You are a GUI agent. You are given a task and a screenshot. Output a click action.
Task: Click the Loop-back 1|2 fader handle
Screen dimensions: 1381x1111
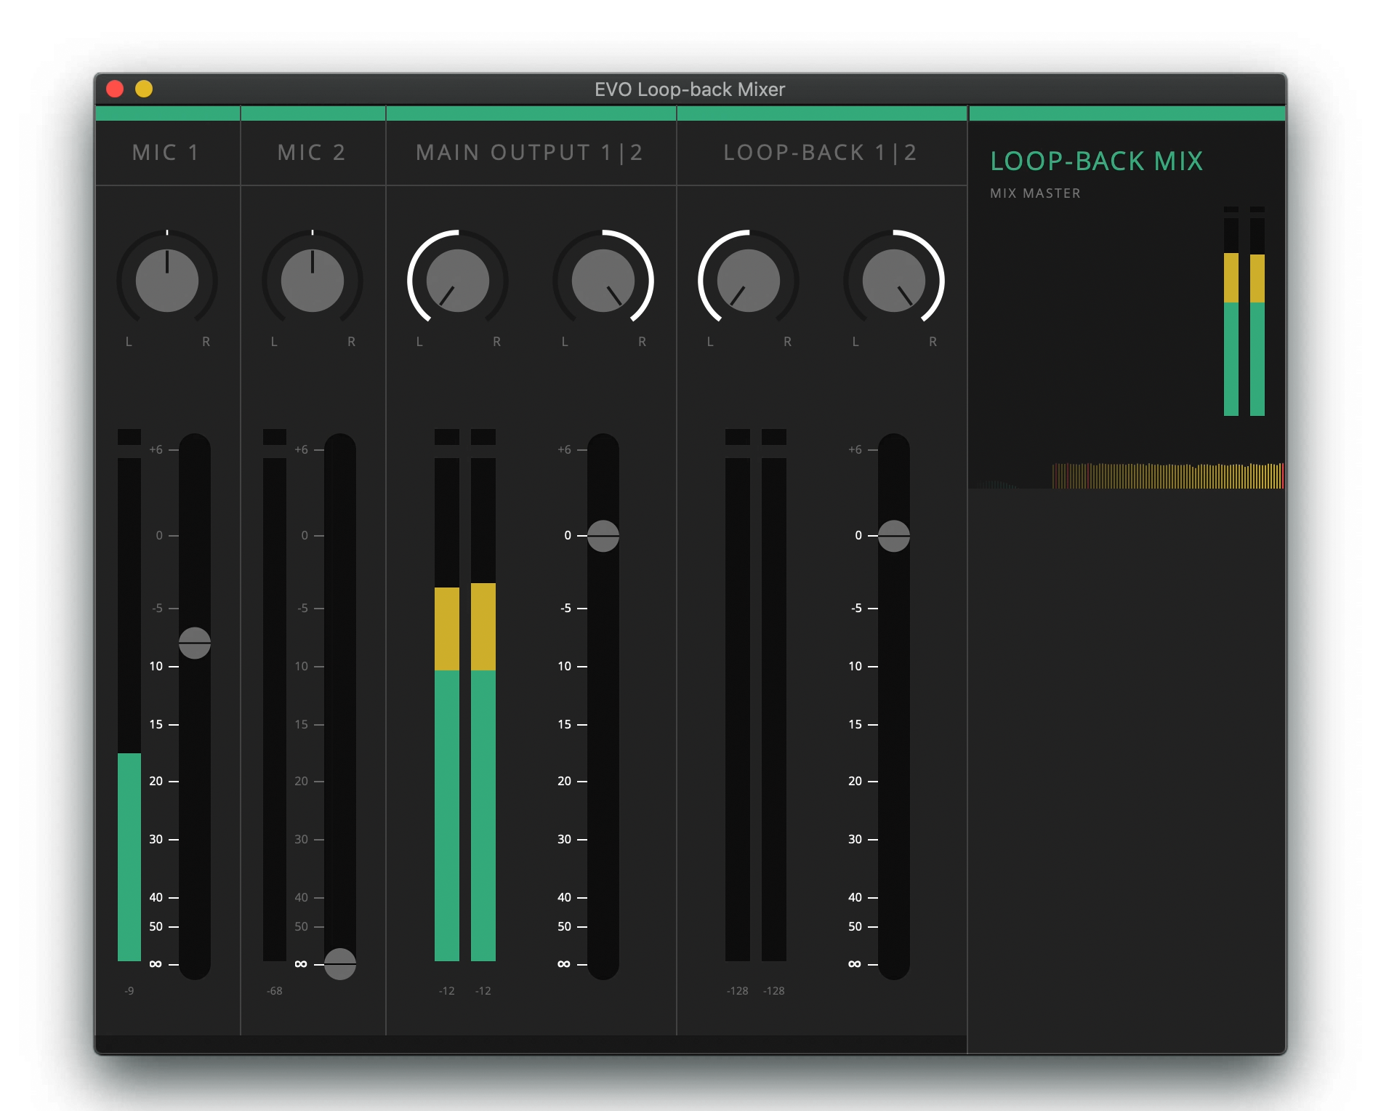tap(894, 536)
